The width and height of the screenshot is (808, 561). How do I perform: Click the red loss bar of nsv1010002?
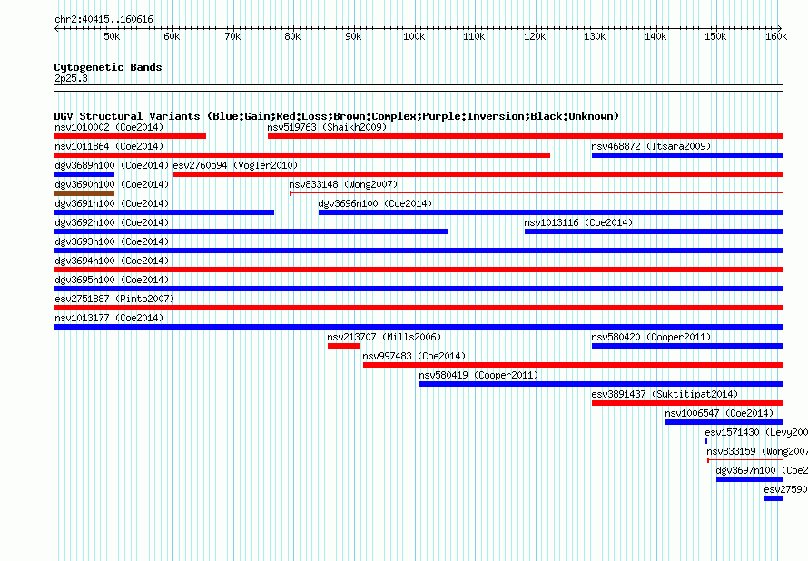coord(130,136)
